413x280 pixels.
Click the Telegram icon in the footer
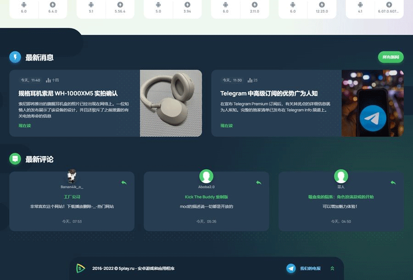[x=291, y=269]
